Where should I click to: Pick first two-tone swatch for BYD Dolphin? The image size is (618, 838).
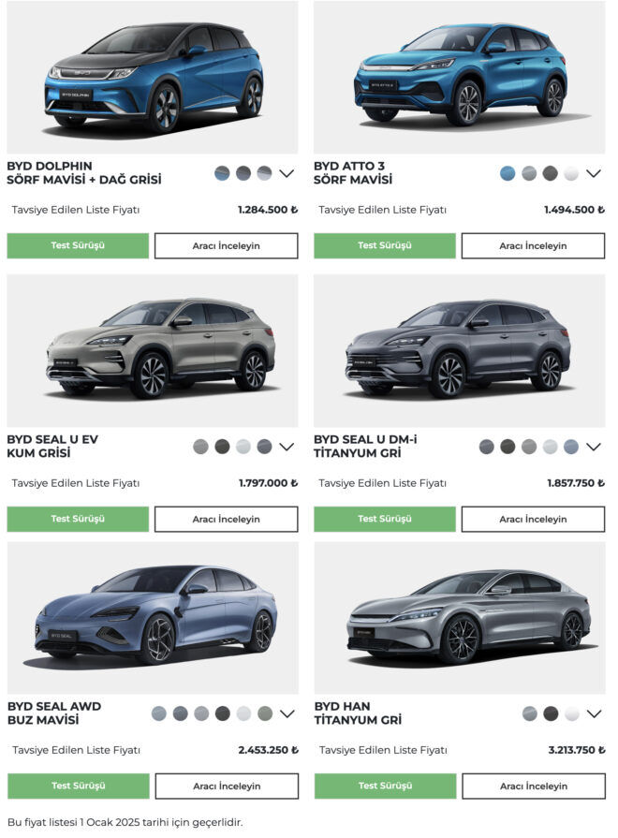point(222,173)
